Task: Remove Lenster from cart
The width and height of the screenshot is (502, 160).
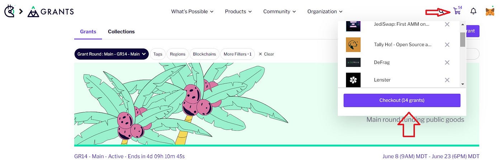Action: coord(447,80)
